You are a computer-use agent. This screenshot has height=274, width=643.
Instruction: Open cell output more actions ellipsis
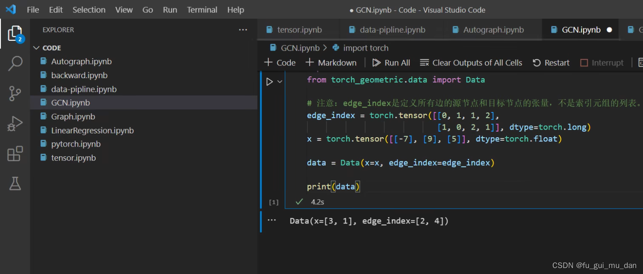point(271,220)
